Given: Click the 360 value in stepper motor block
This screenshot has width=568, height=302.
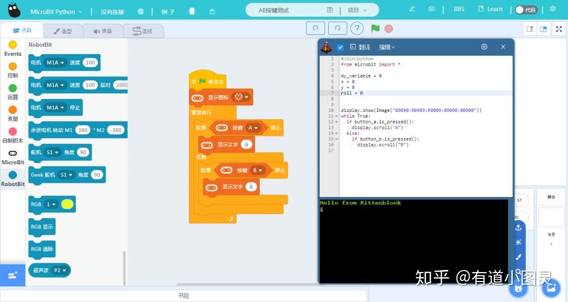Looking at the screenshot, I should point(83,130).
